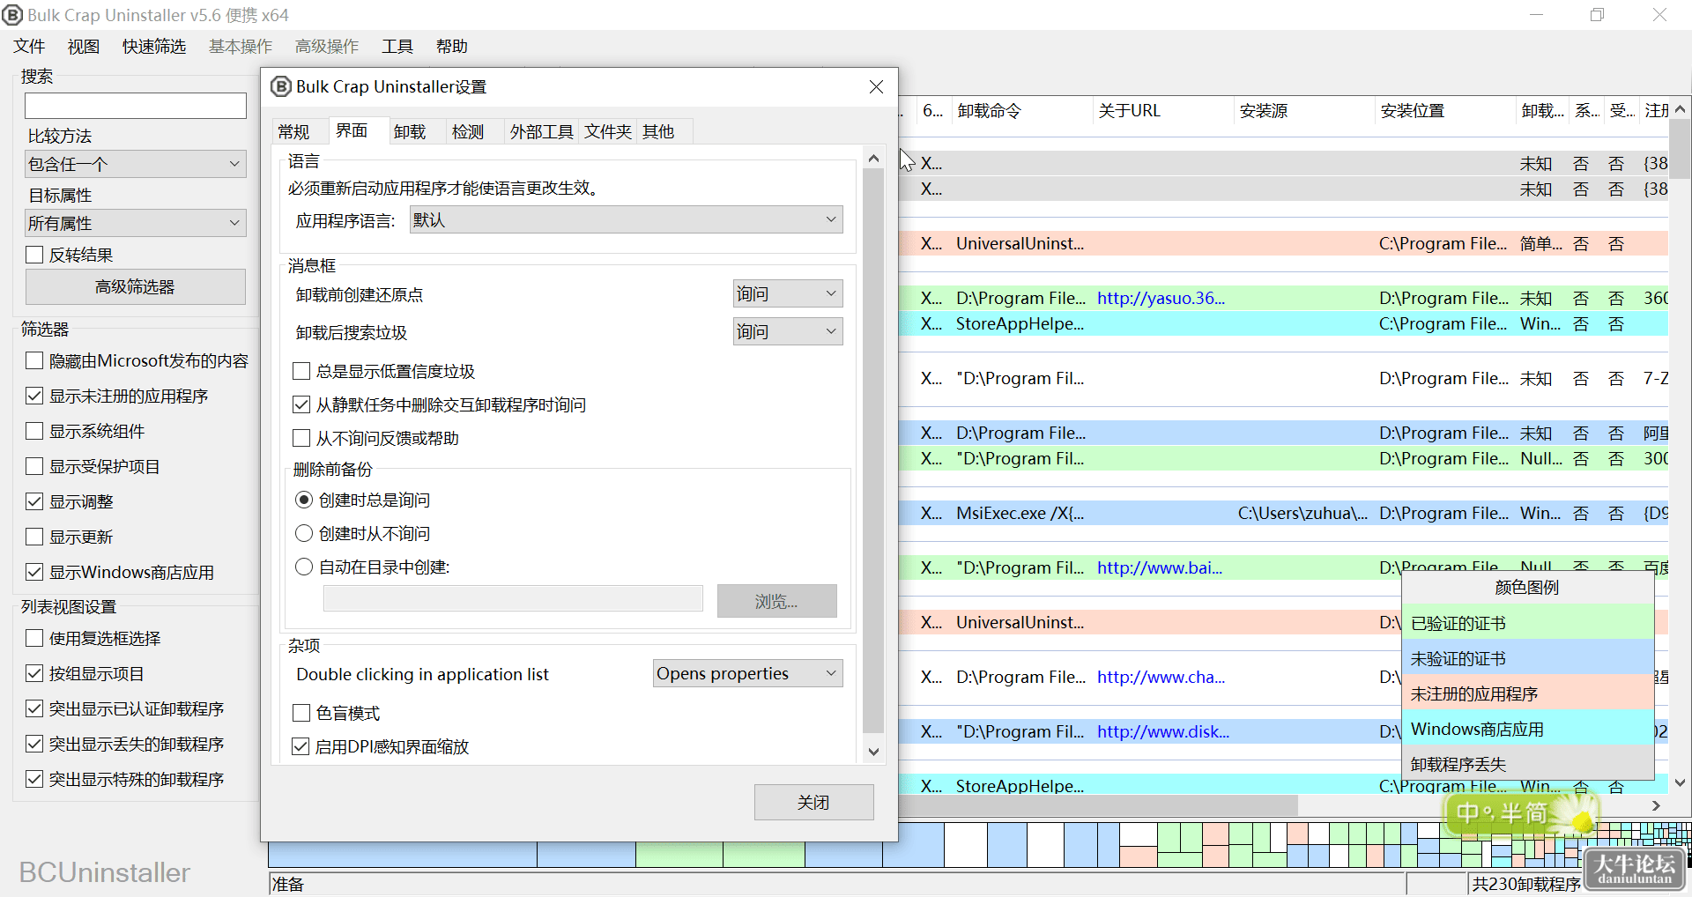Open the 文件 menu
This screenshot has width=1692, height=897.
(29, 46)
